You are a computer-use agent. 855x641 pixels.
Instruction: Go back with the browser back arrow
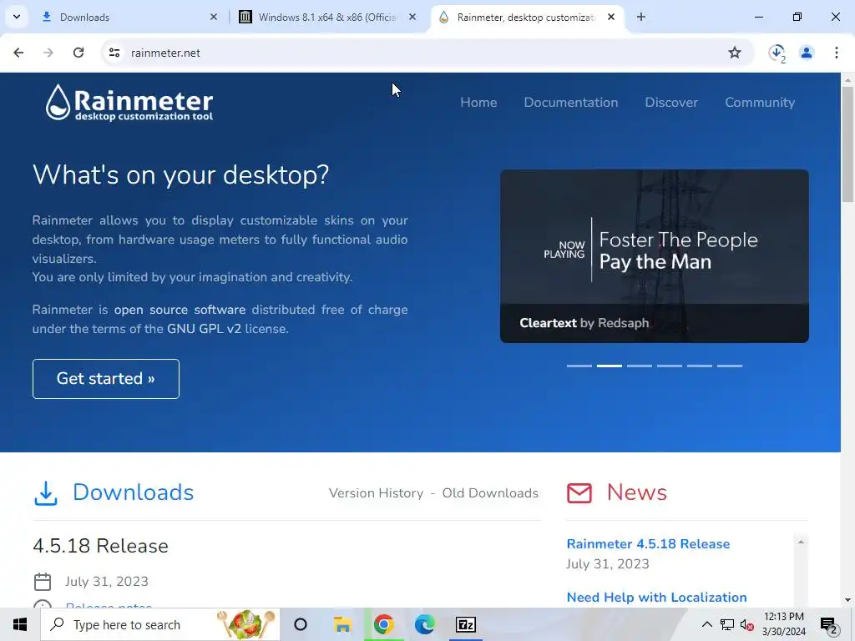pyautogui.click(x=18, y=53)
